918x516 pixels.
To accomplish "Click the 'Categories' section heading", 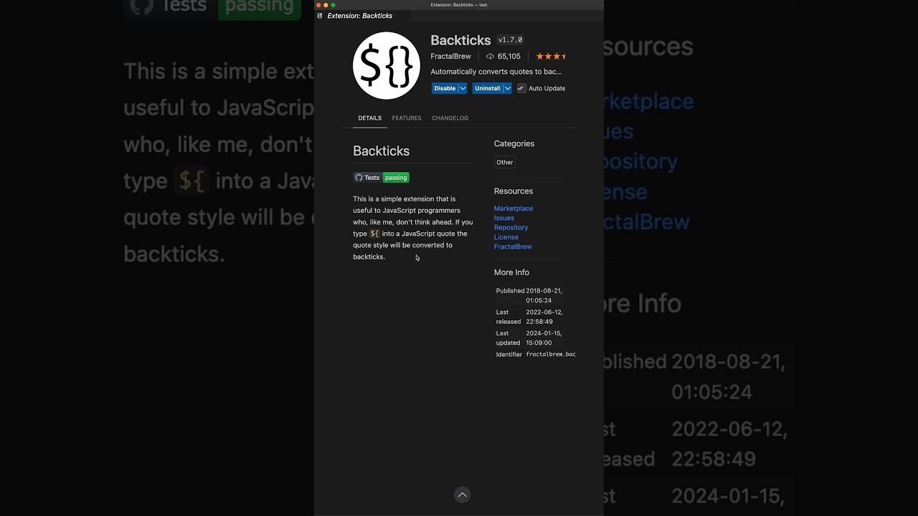I will pos(514,143).
